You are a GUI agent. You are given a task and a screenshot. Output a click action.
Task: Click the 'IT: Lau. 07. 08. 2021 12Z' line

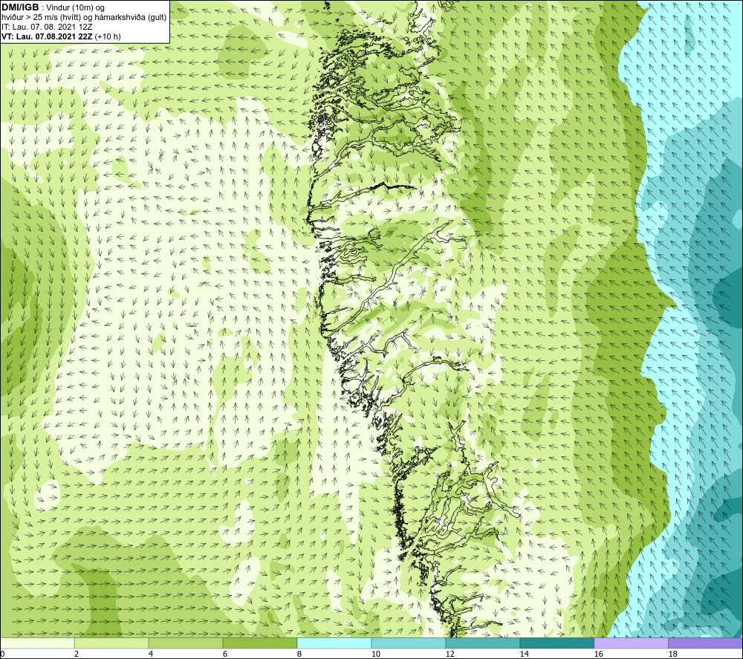(x=47, y=27)
